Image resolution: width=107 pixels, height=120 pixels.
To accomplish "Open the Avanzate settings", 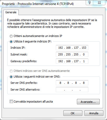I will (x=88, y=102).
